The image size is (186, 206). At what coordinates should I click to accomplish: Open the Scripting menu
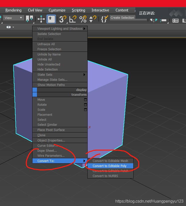pyautogui.click(x=78, y=10)
